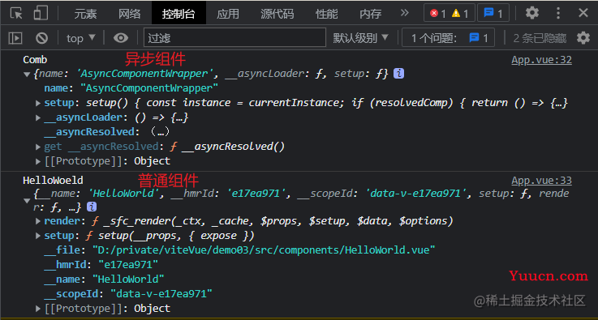Open source link App.vue:33
The height and width of the screenshot is (320, 598).
click(541, 181)
